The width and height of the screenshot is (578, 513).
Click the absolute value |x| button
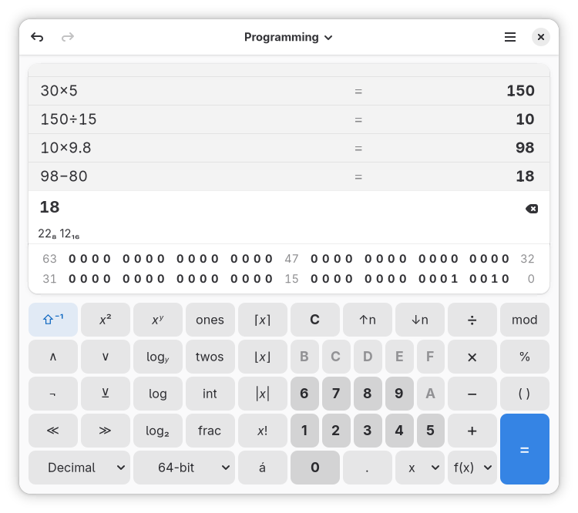tap(262, 394)
